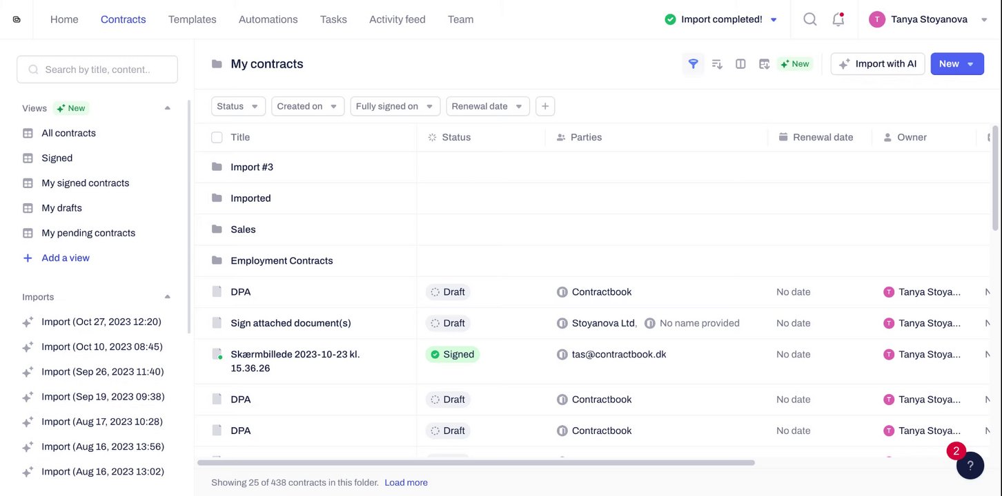1002x496 pixels.
Task: Open the New button dropdown arrow
Action: coord(970,64)
